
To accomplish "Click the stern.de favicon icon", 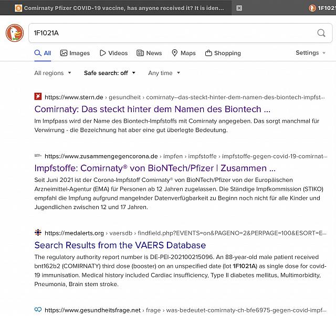I will click(x=38, y=96).
